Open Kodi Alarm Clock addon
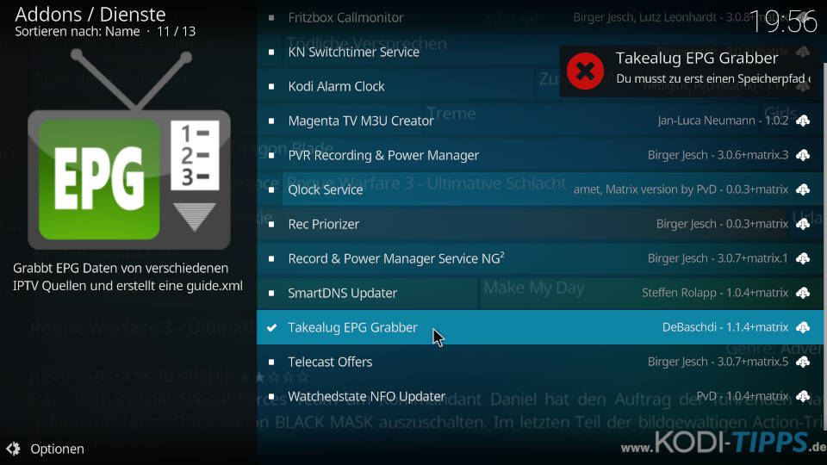 pyautogui.click(x=540, y=86)
